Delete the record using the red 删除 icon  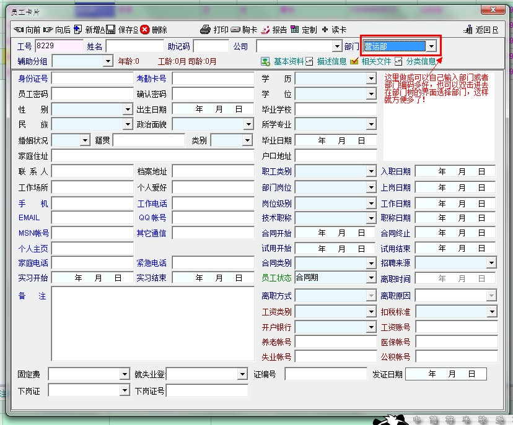tap(145, 29)
